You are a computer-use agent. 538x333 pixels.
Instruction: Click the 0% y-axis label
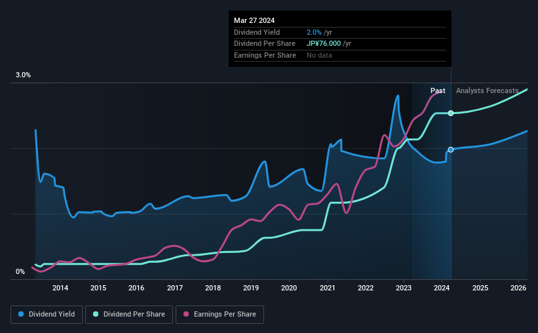pyautogui.click(x=20, y=271)
